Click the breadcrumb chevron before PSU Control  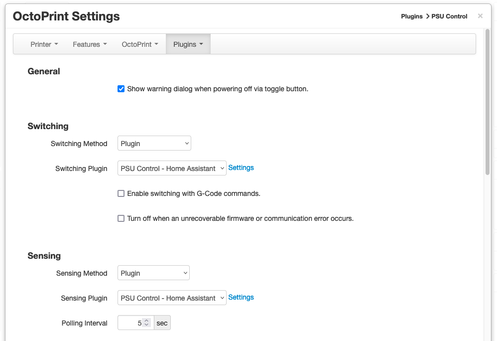point(428,16)
